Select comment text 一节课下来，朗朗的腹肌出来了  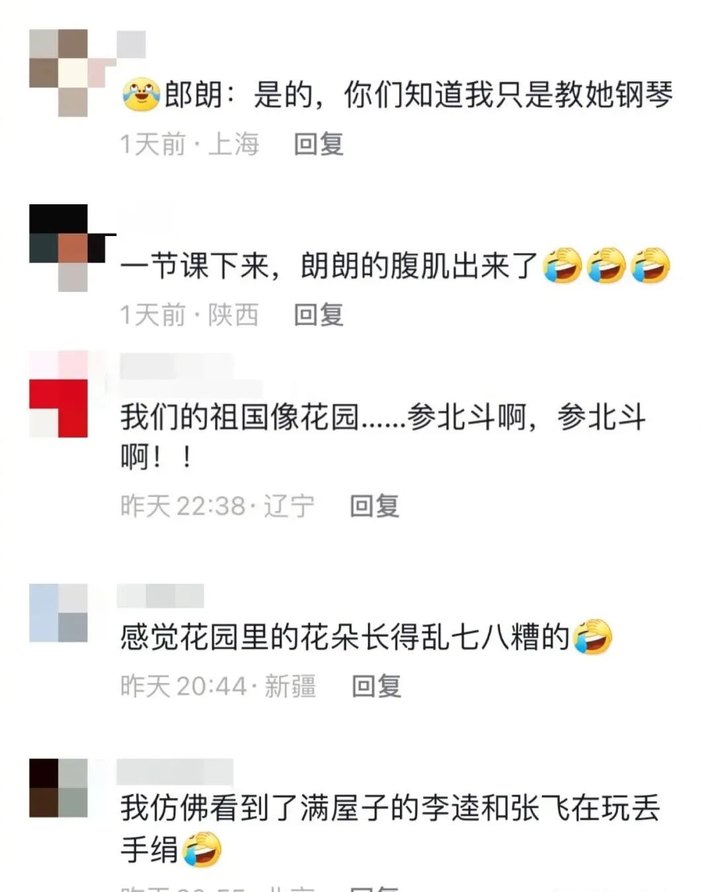331,266
